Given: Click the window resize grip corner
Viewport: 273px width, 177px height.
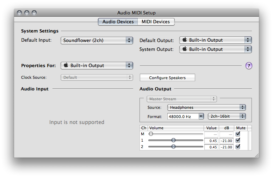Looking at the screenshot, I should pyautogui.click(x=257, y=155).
